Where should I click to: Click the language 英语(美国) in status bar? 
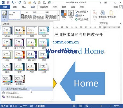click(40, 106)
